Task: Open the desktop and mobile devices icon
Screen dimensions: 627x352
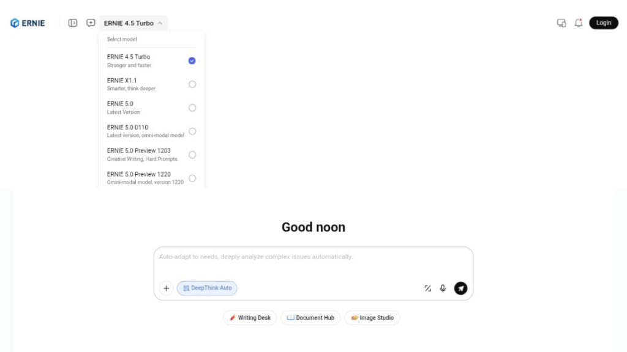Action: 561,23
